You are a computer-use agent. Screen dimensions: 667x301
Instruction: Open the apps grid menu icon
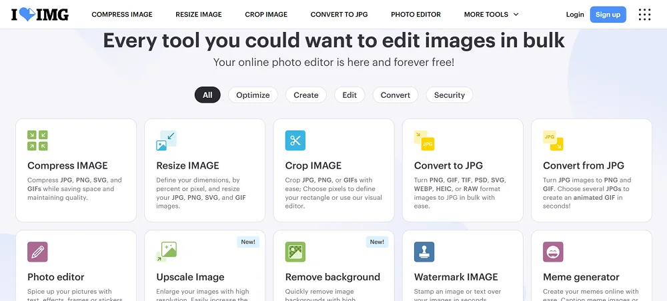point(644,15)
